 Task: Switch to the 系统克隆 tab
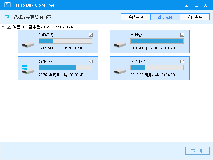pyautogui.click(x=136, y=17)
